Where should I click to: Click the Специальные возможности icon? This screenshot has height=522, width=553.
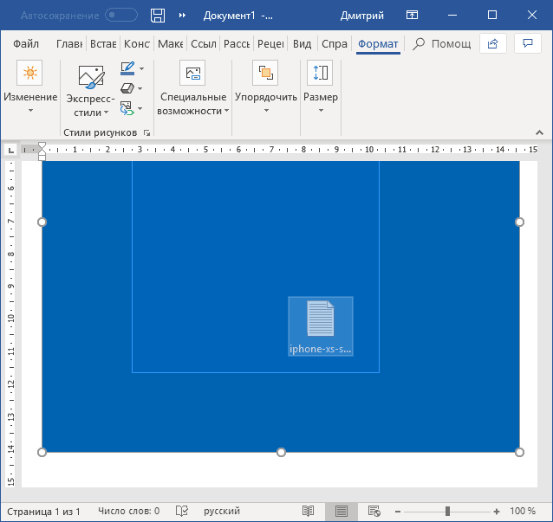(x=192, y=73)
